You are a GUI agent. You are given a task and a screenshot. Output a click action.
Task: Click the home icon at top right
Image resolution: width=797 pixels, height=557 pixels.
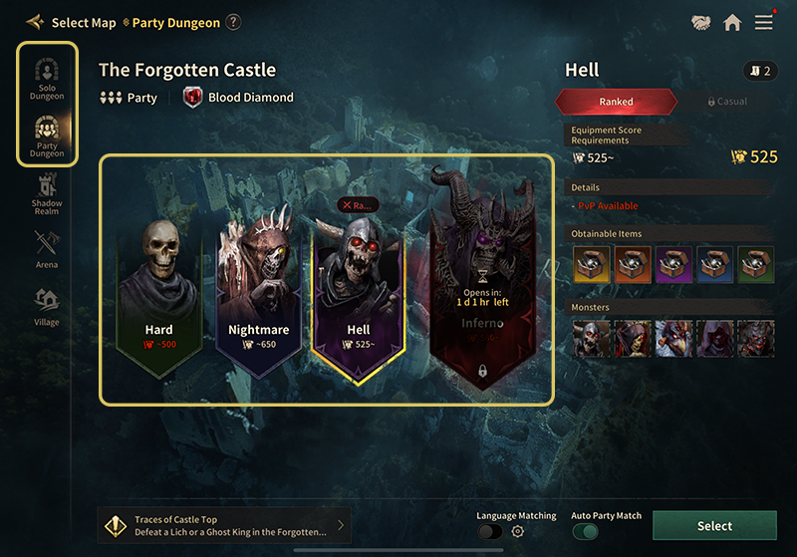click(x=732, y=22)
